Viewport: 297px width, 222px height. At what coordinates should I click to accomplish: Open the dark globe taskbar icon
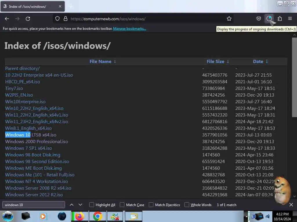click(x=62, y=216)
